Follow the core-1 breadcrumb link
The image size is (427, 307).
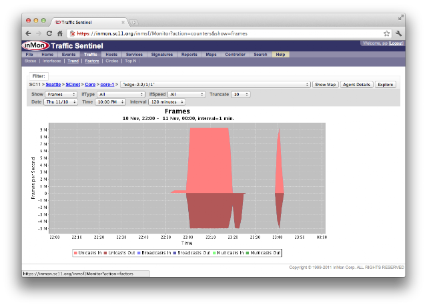click(107, 85)
